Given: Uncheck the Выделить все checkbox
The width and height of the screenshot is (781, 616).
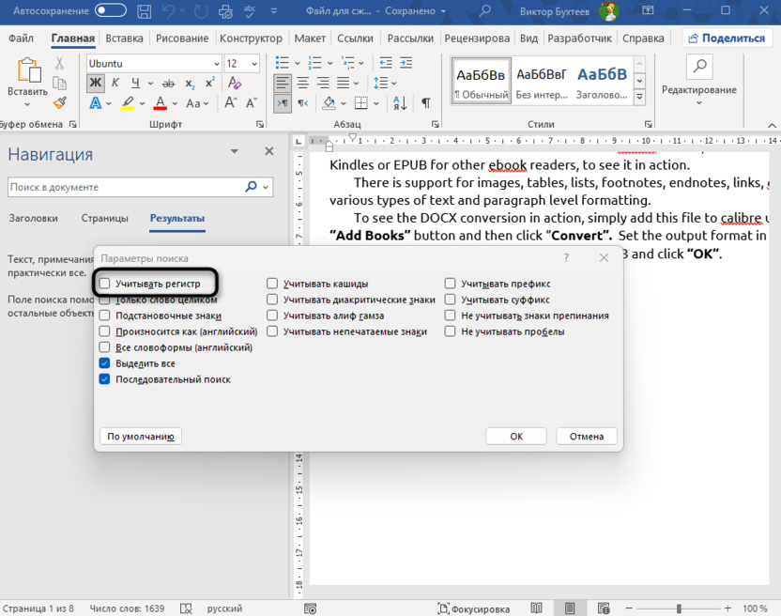Looking at the screenshot, I should click(105, 363).
